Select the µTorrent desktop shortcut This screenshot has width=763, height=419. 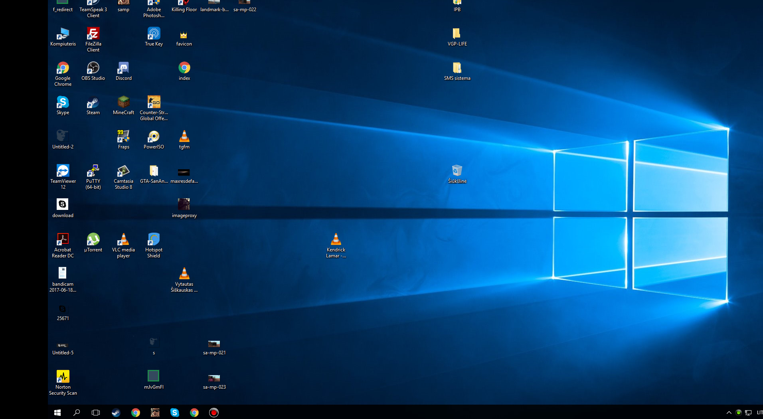point(93,243)
